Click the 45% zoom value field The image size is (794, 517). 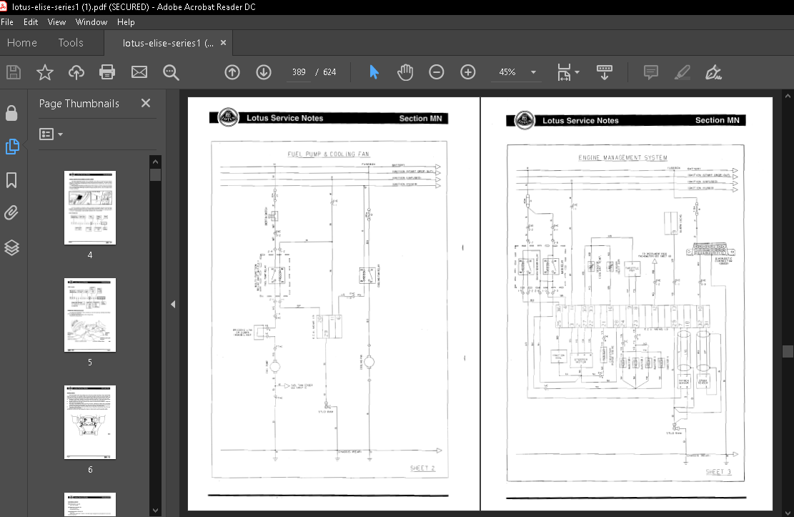tap(507, 72)
